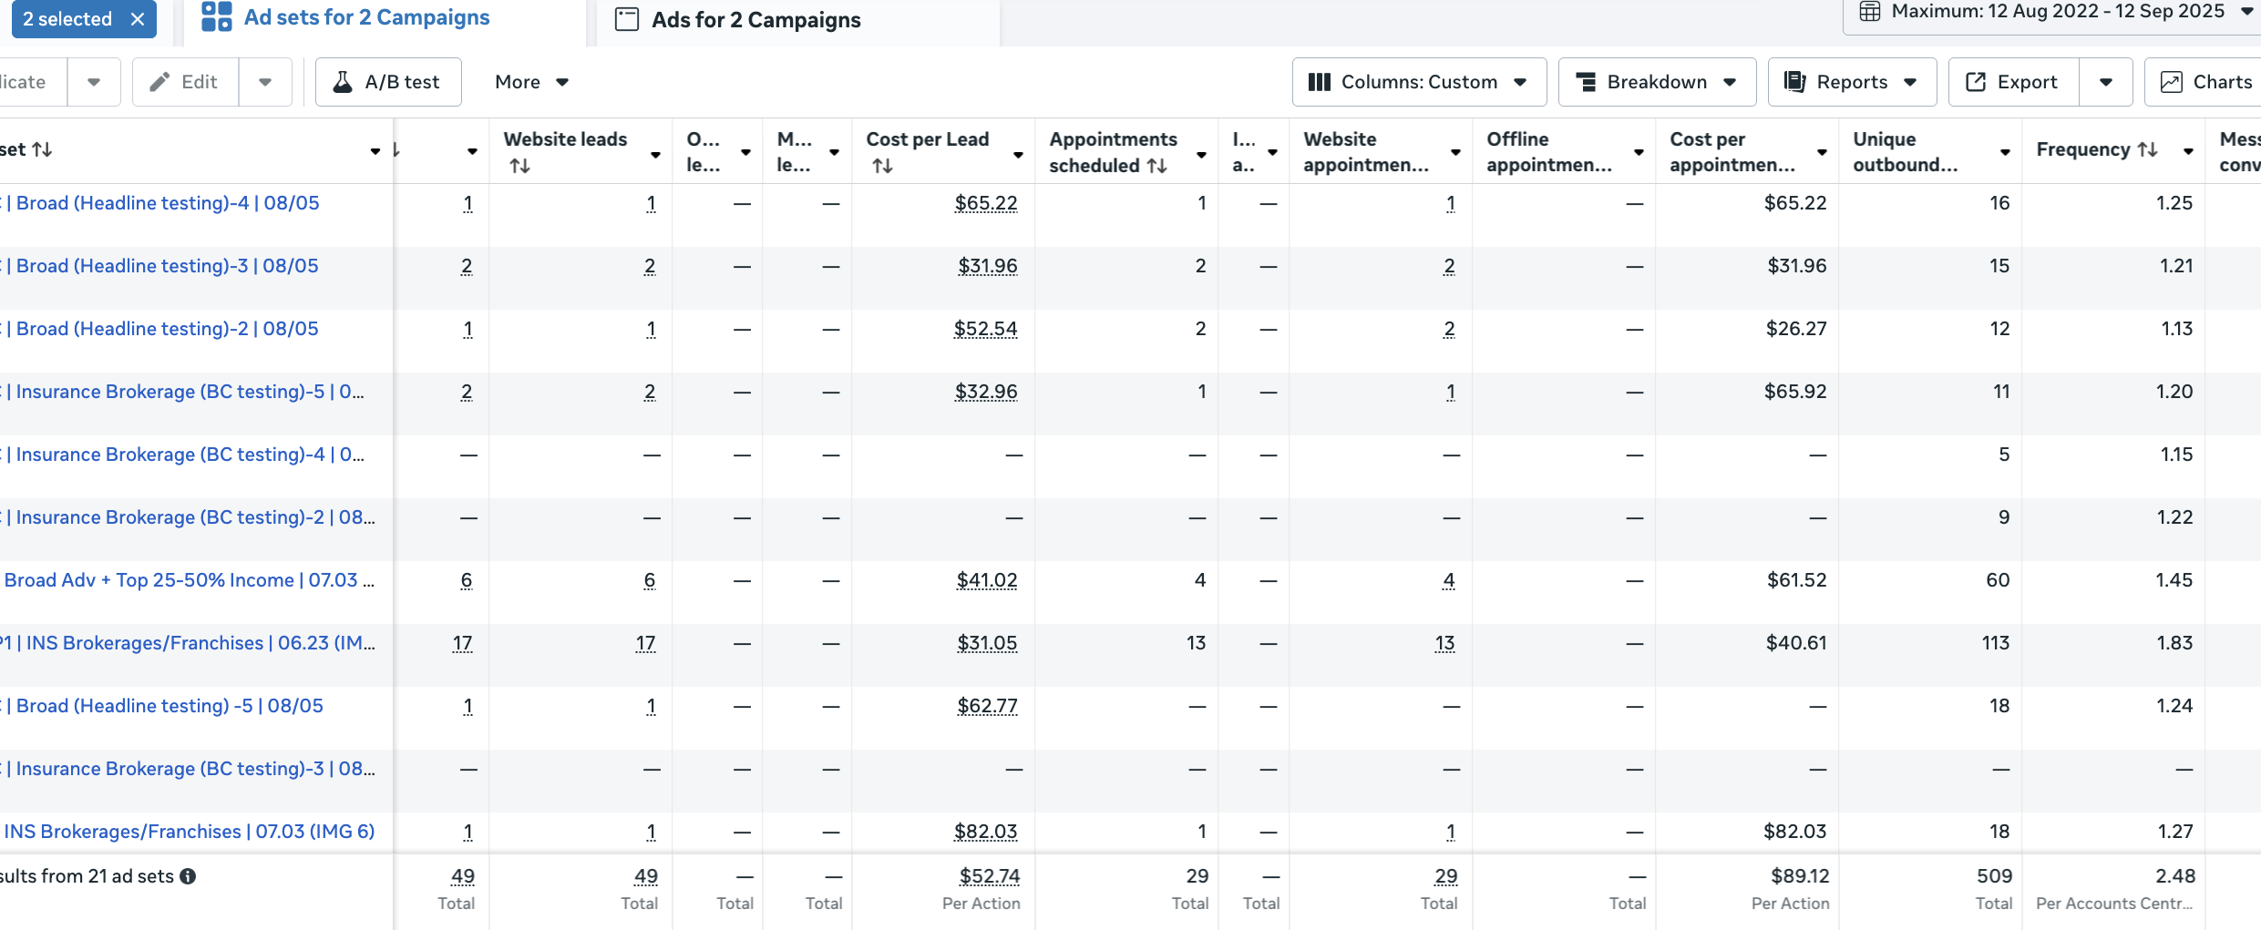Click the $31.05 cost per lead value
Viewport: 2261px width, 930px height.
[986, 643]
